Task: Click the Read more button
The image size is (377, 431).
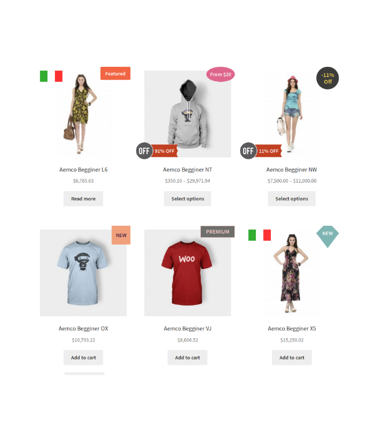Action: 83,199
